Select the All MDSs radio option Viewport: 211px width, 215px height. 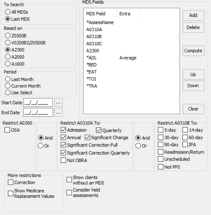(8, 12)
